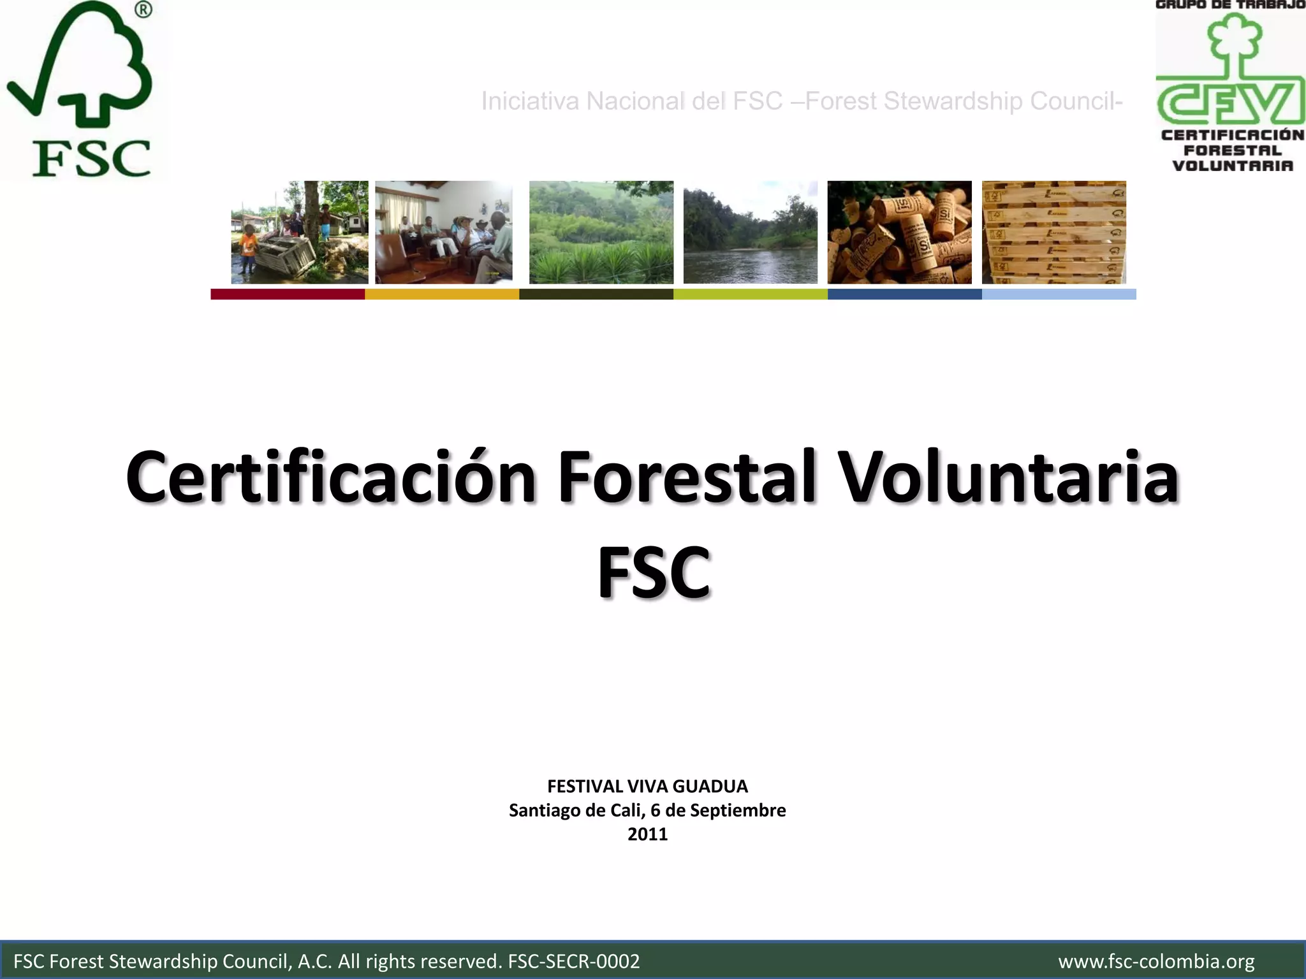This screenshot has width=1306, height=979.
Task: Click the light blue bar segment
Action: click(1059, 294)
